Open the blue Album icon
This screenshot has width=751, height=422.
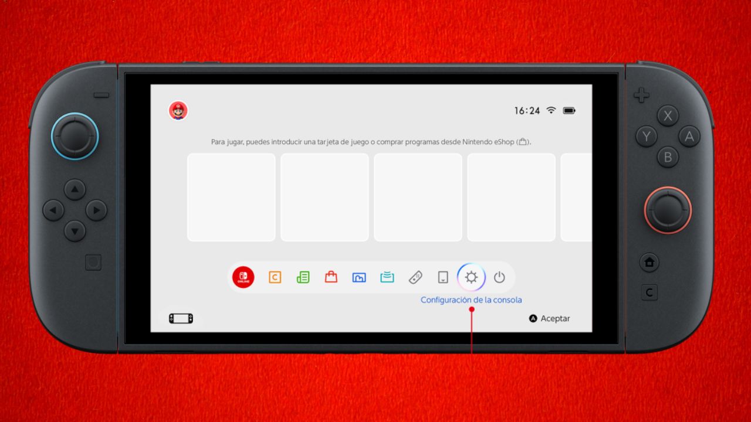pos(359,277)
